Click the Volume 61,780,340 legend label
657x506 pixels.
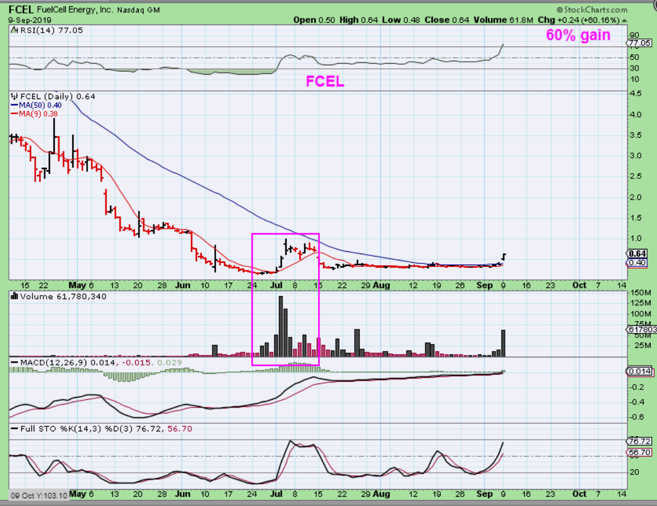point(63,296)
